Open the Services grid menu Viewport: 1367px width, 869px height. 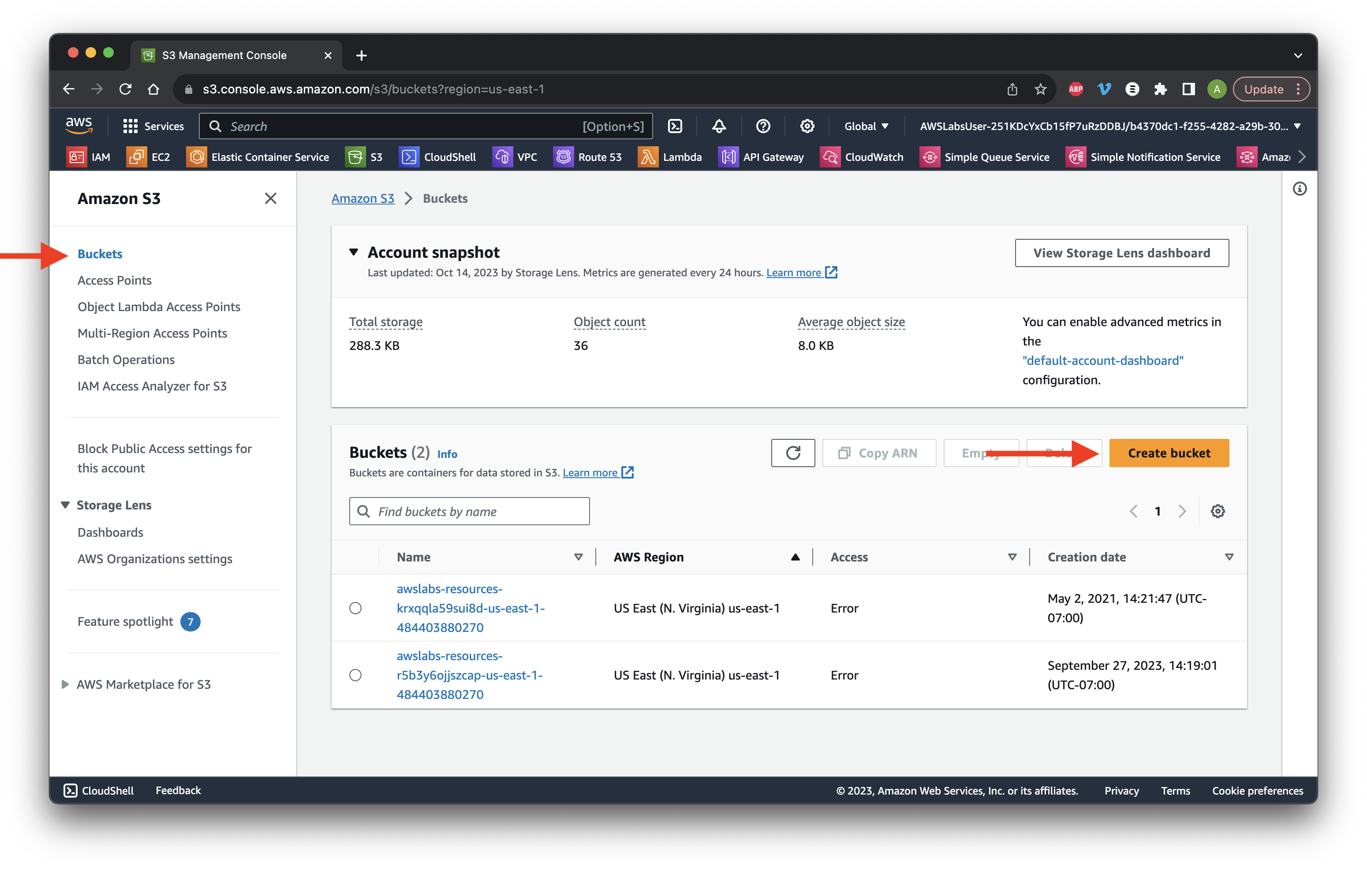(x=153, y=126)
